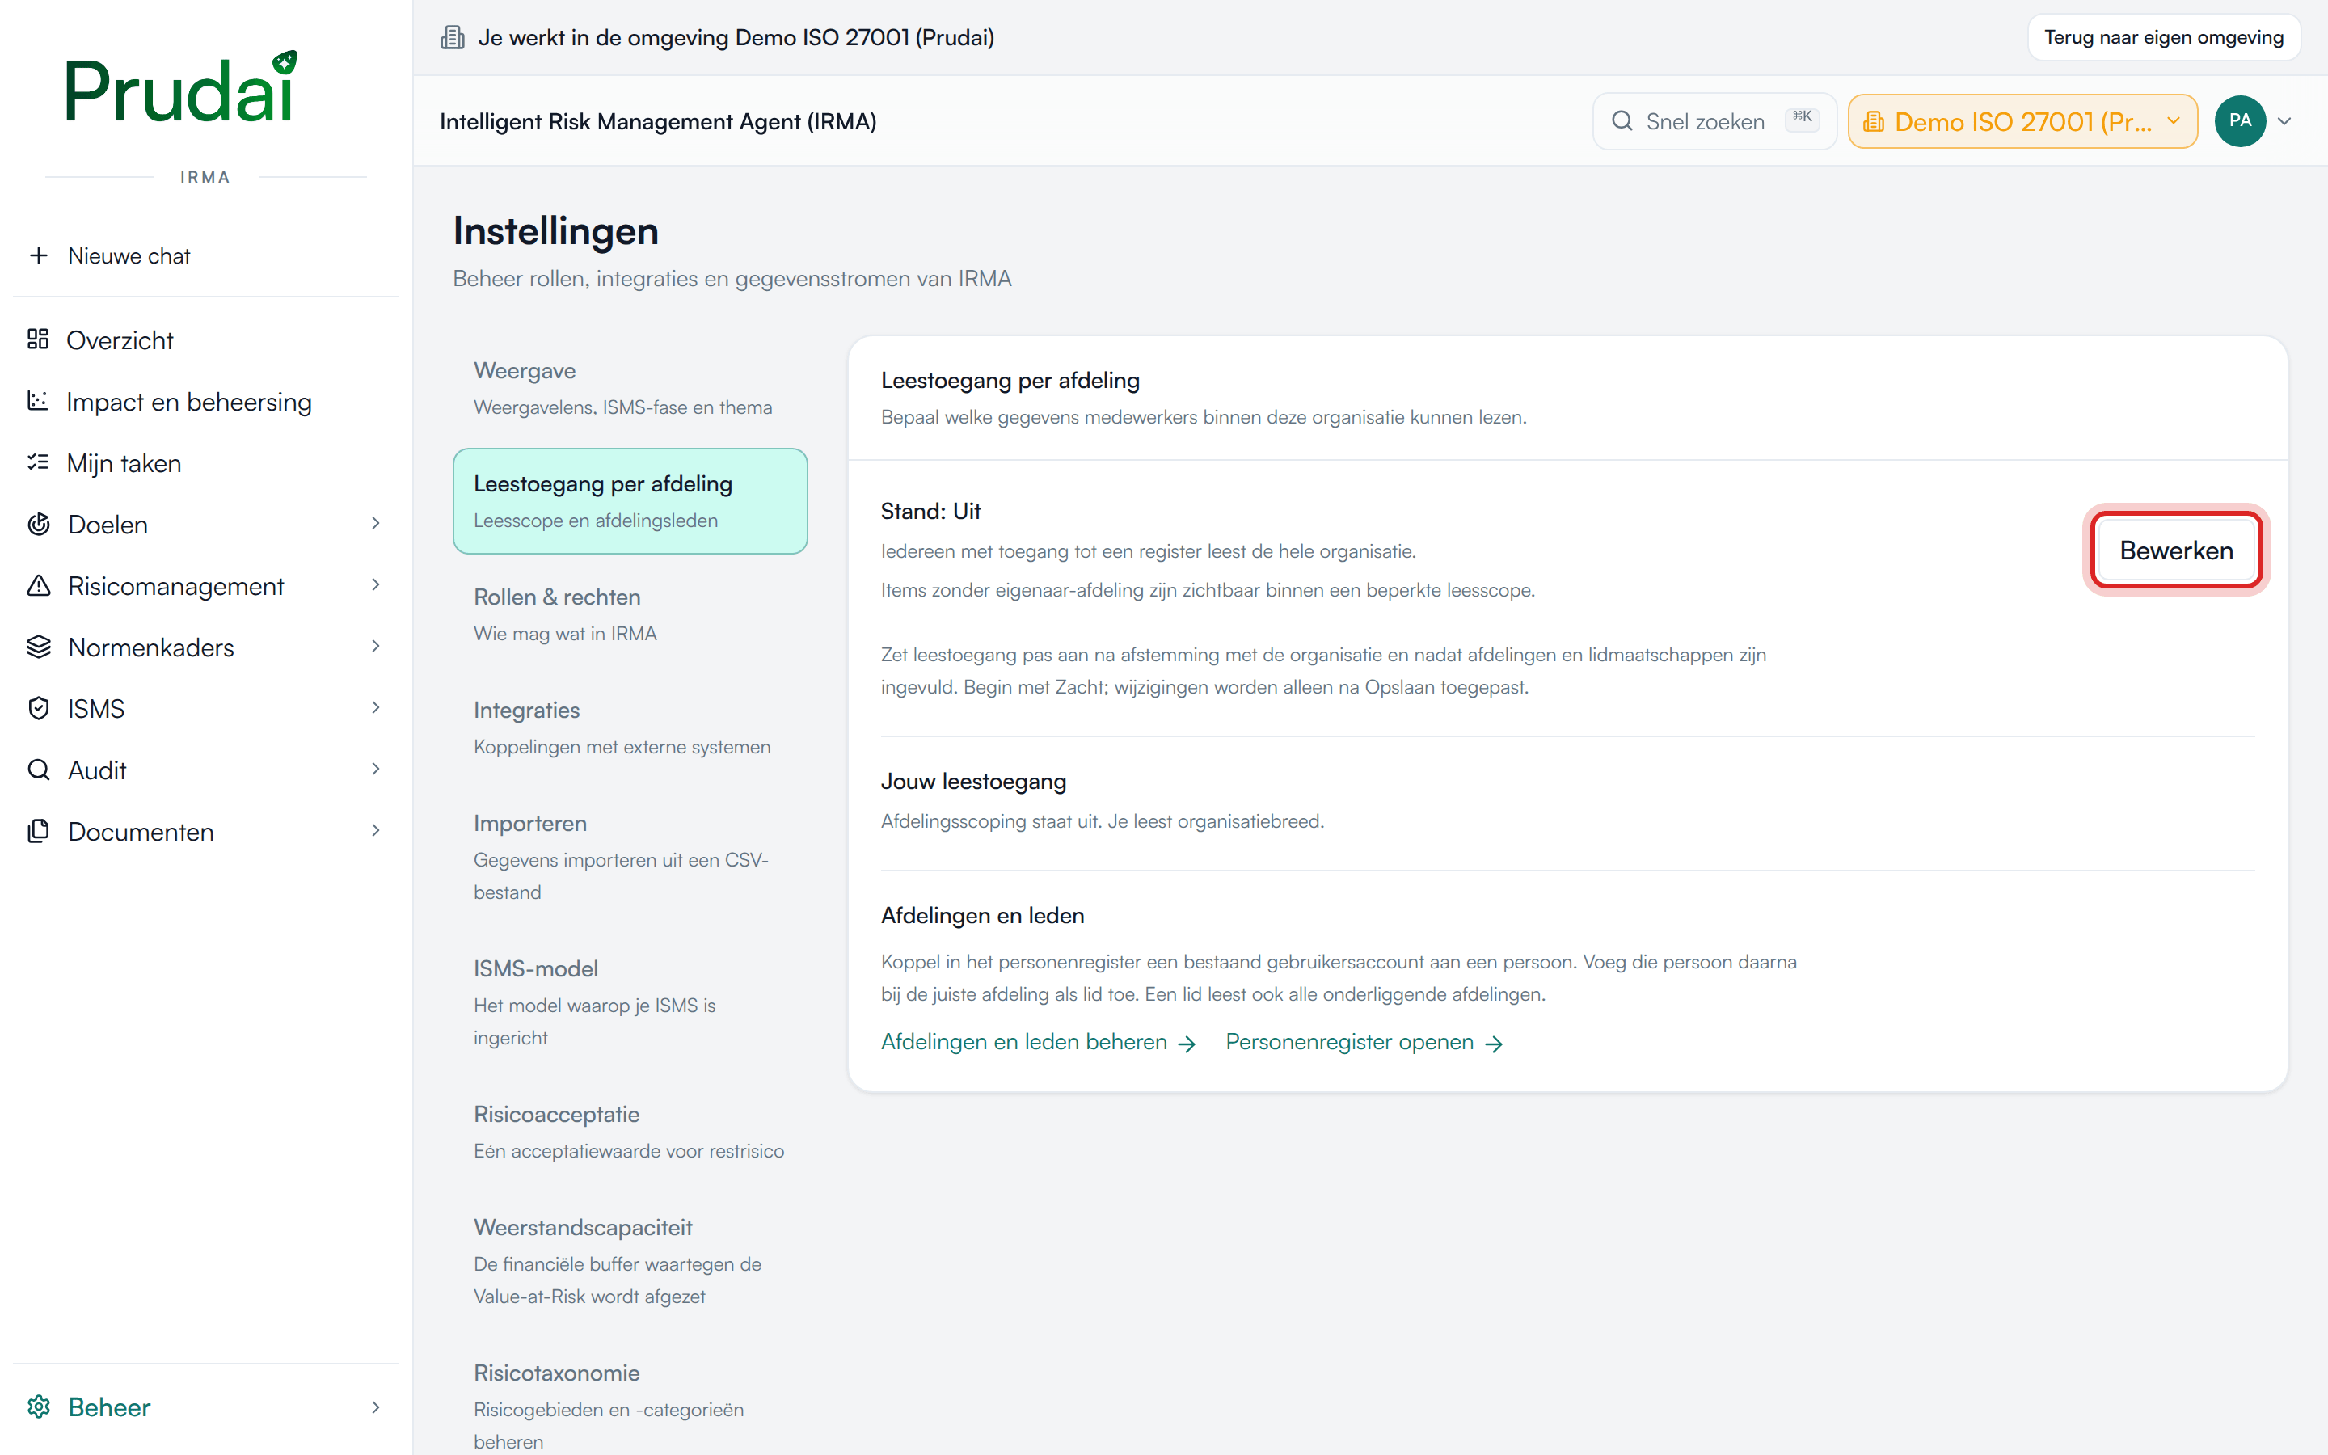Open the ISMS-model settings tab
This screenshot has height=1455, width=2328.
click(630, 1002)
